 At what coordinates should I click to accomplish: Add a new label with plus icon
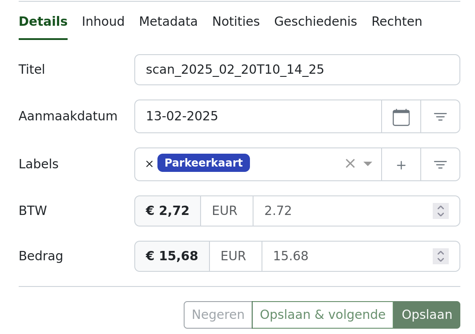point(401,165)
